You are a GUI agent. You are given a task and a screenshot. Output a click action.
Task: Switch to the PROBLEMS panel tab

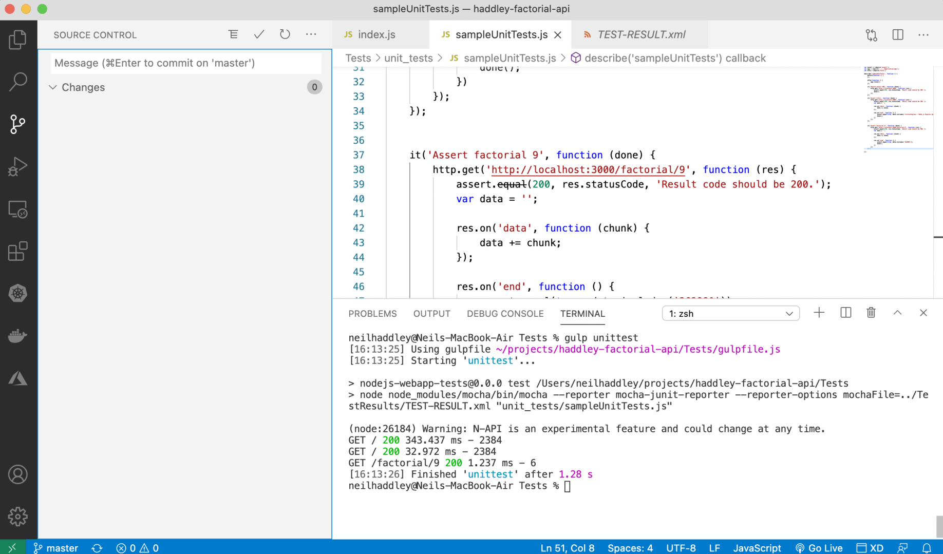point(372,313)
